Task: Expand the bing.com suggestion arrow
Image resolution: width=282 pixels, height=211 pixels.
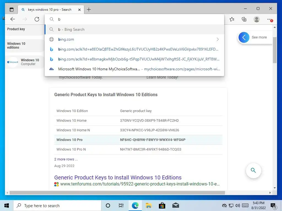Action: click(x=218, y=39)
